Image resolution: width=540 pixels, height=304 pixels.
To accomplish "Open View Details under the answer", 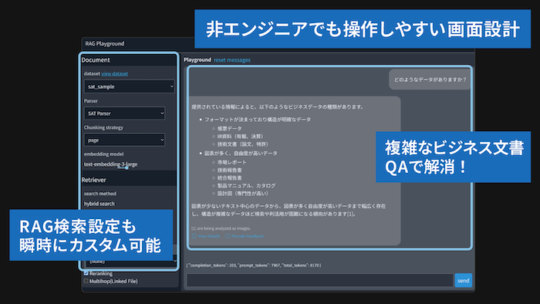I will (206, 236).
